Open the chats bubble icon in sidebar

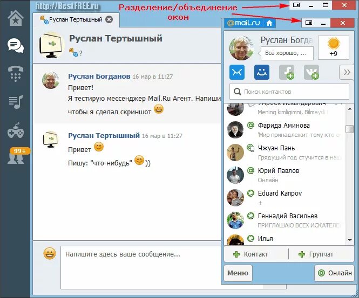tap(15, 46)
